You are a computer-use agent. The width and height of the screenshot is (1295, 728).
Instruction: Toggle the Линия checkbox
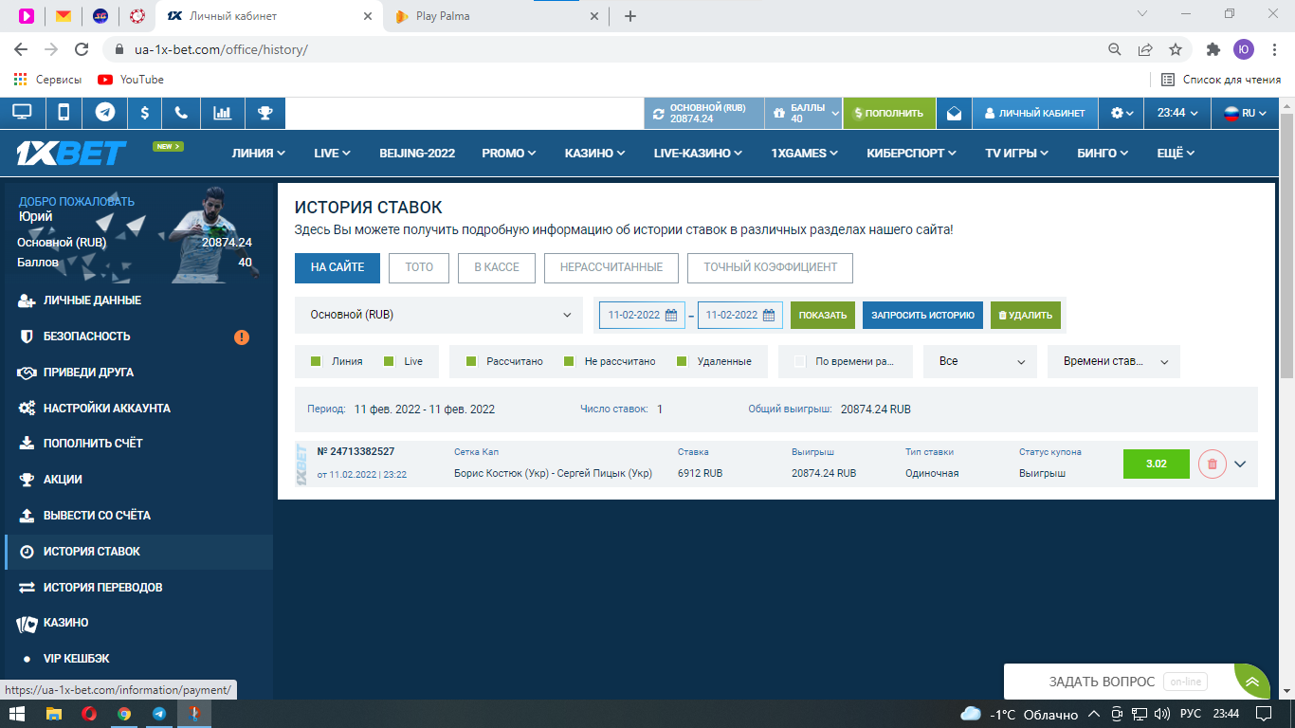[x=317, y=361]
